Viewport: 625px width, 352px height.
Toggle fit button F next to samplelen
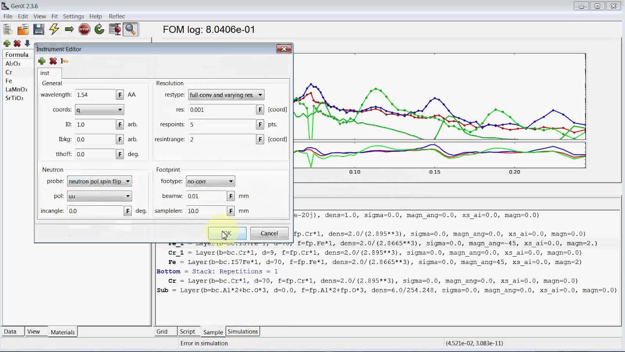pyautogui.click(x=231, y=211)
